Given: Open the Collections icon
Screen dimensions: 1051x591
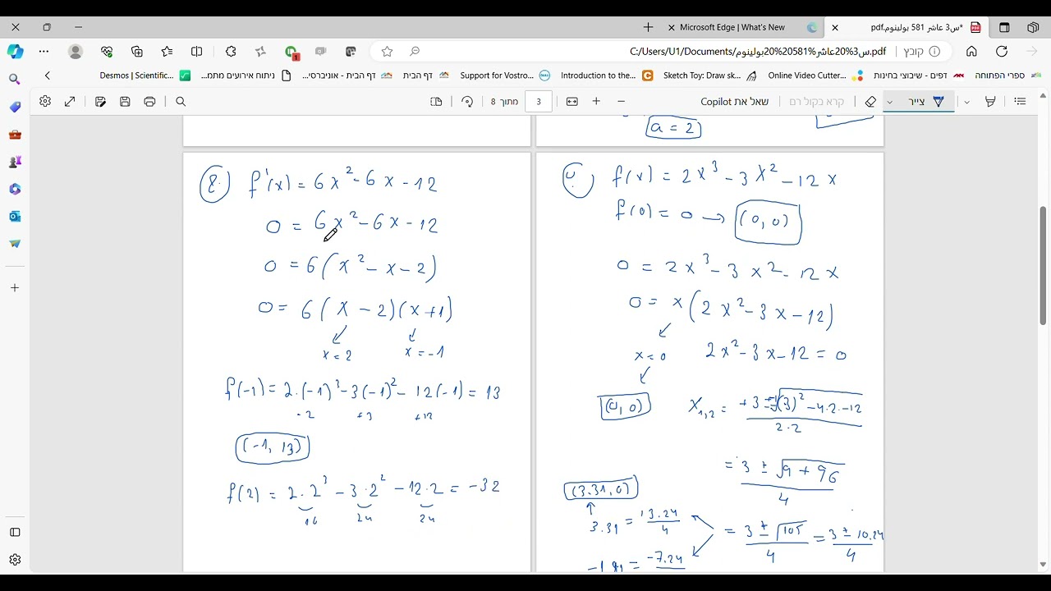Looking at the screenshot, I should pos(137,52).
